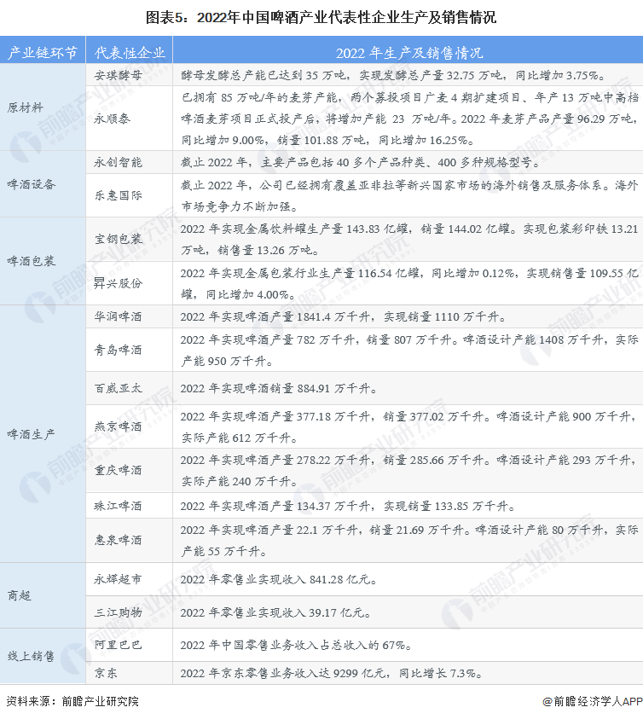Select the "安琪酵母" company cell
The width and height of the screenshot is (643, 719).
119,74
